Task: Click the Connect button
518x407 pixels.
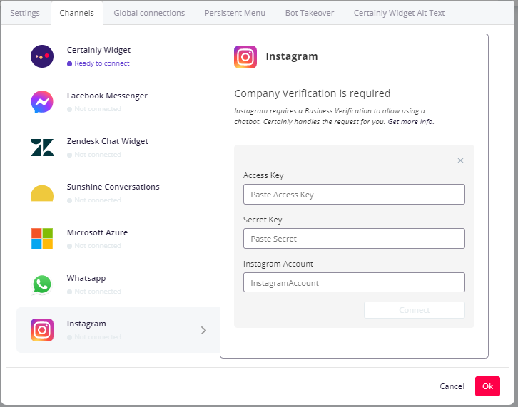Action: [415, 310]
